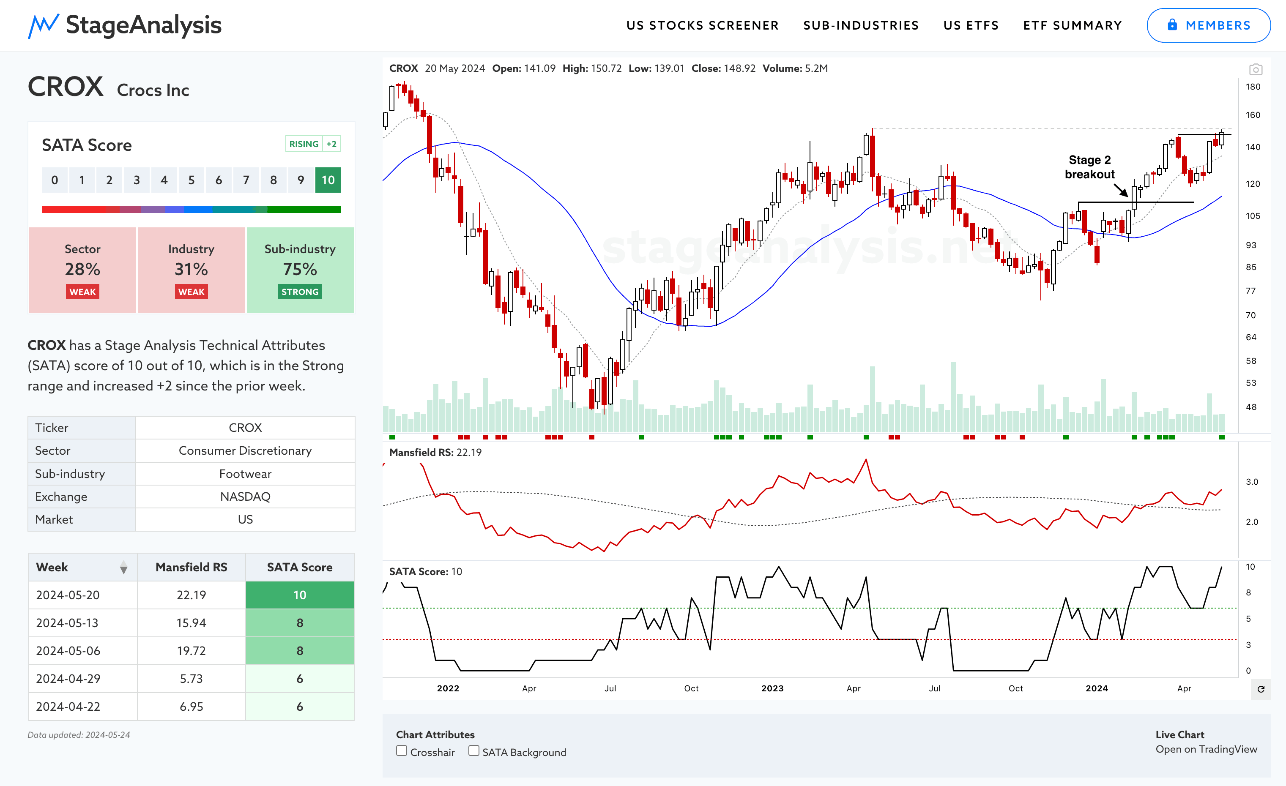Click the Footwear sub-industry value
Image resolution: width=1286 pixels, height=786 pixels.
pyautogui.click(x=245, y=474)
